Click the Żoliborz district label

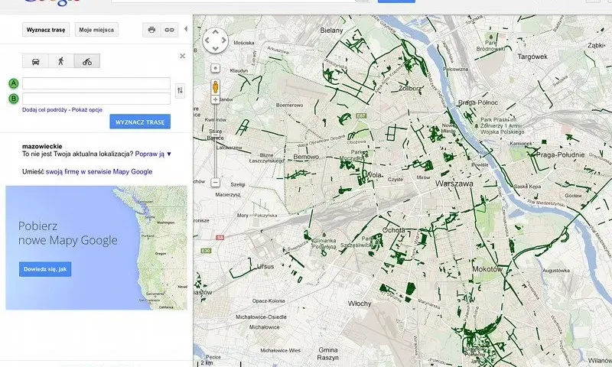tap(410, 89)
